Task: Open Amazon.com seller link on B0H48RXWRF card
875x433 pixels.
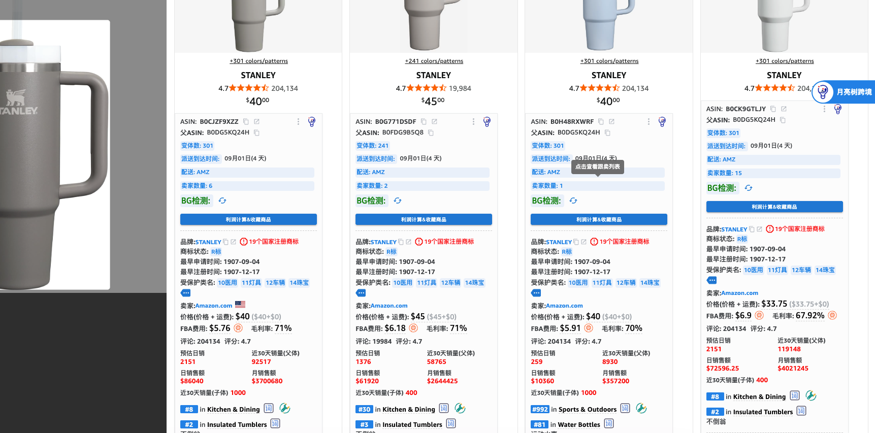Action: [564, 306]
